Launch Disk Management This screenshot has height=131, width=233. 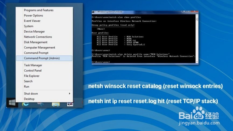44,42
